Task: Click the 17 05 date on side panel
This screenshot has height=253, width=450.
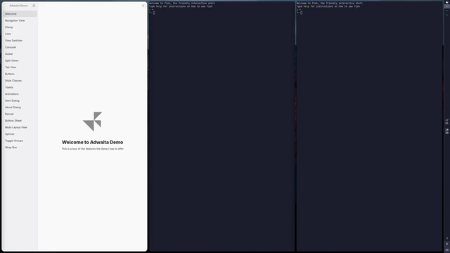Action: (446, 122)
